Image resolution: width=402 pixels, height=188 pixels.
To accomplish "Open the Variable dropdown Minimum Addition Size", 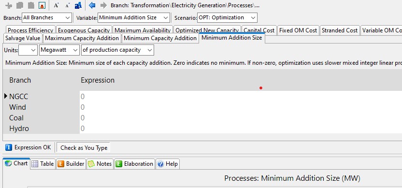I will pyautogui.click(x=133, y=18).
